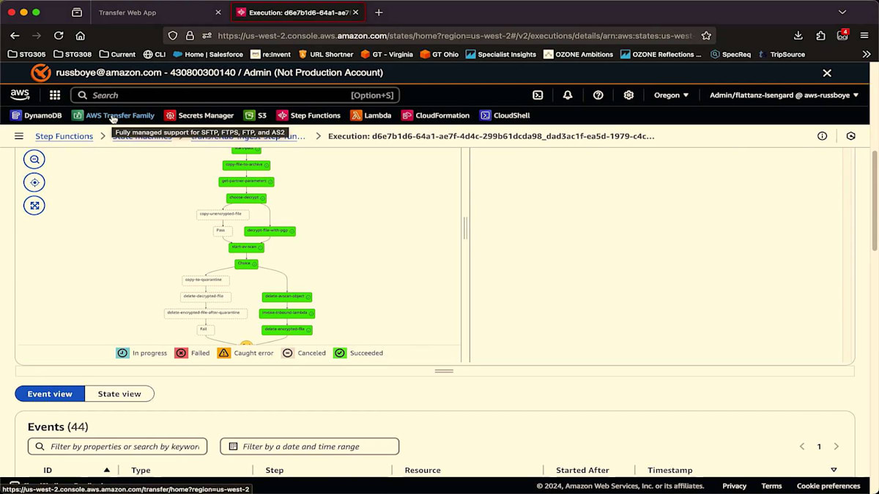Open the DynamoDB favorite shortcut
The width and height of the screenshot is (879, 494).
[x=36, y=116]
